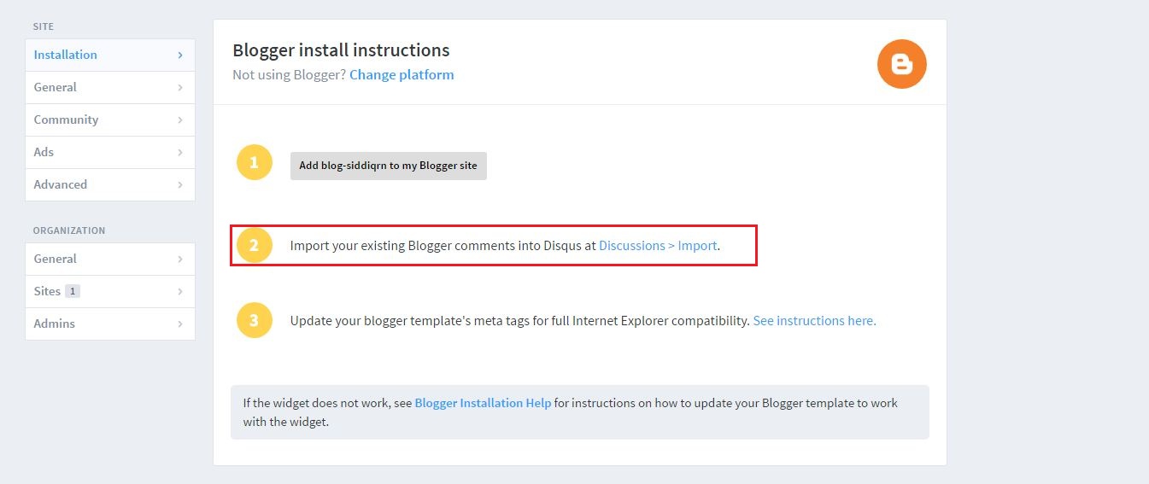Go to the Sites sidebar item
The width and height of the screenshot is (1149, 484).
[x=110, y=291]
